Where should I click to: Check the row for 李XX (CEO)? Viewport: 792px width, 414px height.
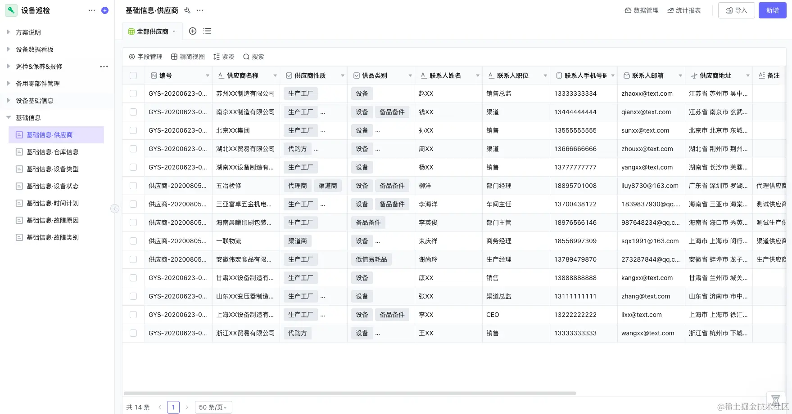(x=133, y=315)
